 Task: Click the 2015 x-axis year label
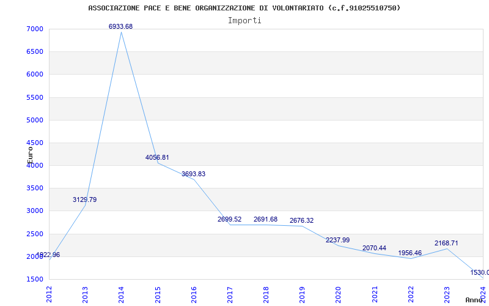(158, 294)
